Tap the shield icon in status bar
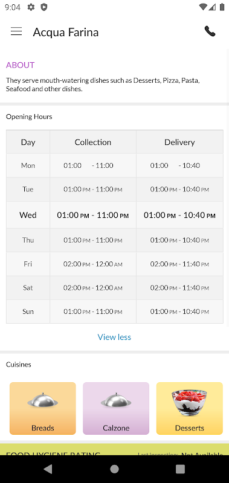 [x=44, y=7]
